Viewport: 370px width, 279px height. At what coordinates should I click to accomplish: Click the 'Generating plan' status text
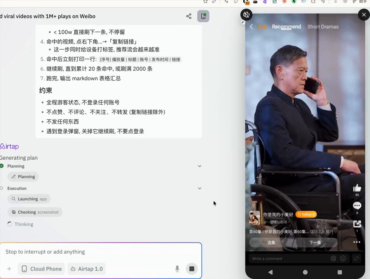coord(19,158)
